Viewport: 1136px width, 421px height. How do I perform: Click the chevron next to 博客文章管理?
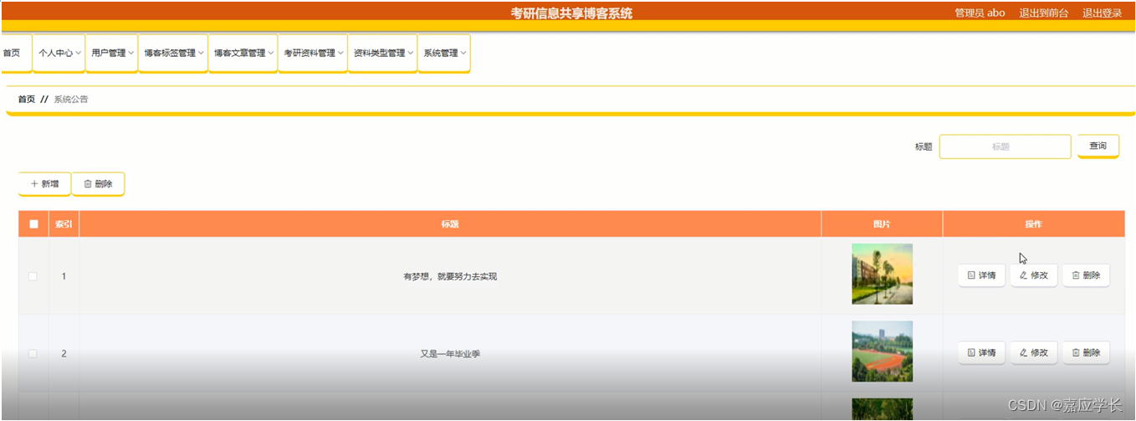point(271,54)
